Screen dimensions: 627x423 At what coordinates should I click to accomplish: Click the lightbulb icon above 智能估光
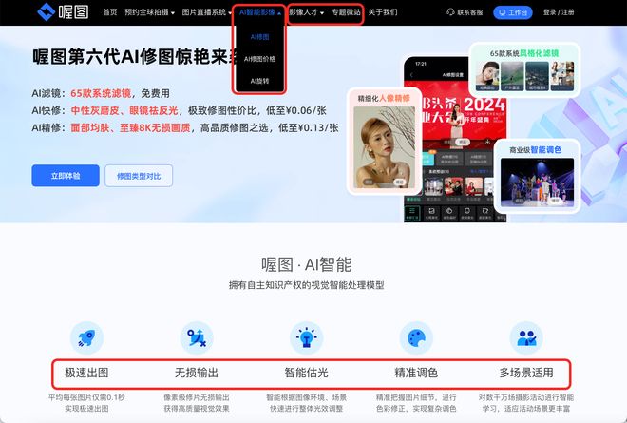coord(306,338)
